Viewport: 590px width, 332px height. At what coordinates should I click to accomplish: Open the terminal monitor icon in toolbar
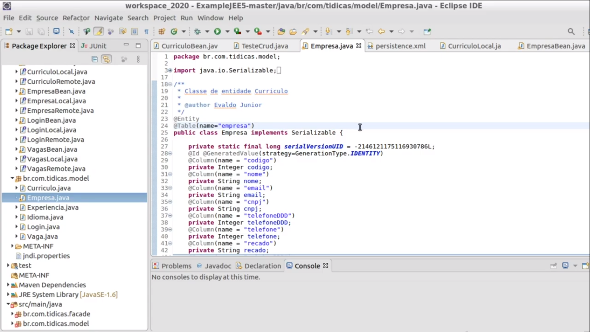click(x=56, y=32)
